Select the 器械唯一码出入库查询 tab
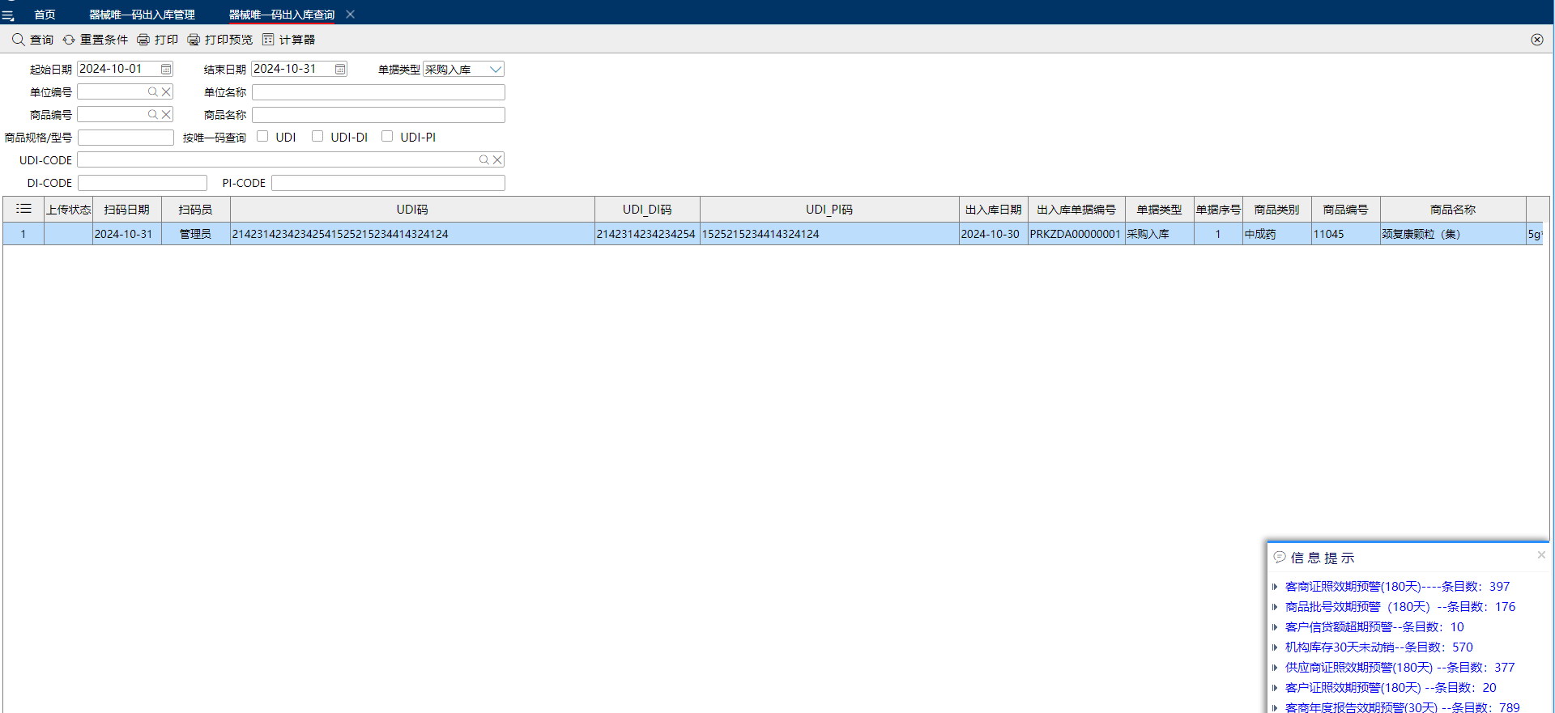The width and height of the screenshot is (1555, 713). tap(281, 15)
